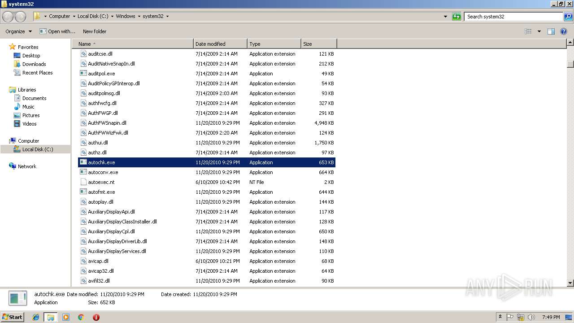This screenshot has width=574, height=323.
Task: Click the magnifier search icon
Action: (x=568, y=17)
